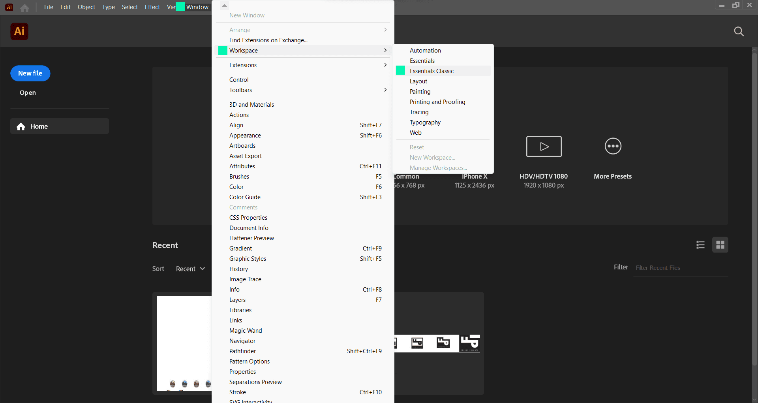The width and height of the screenshot is (758, 403).
Task: Choose Printing and Proofing workspace
Action: 443,102
